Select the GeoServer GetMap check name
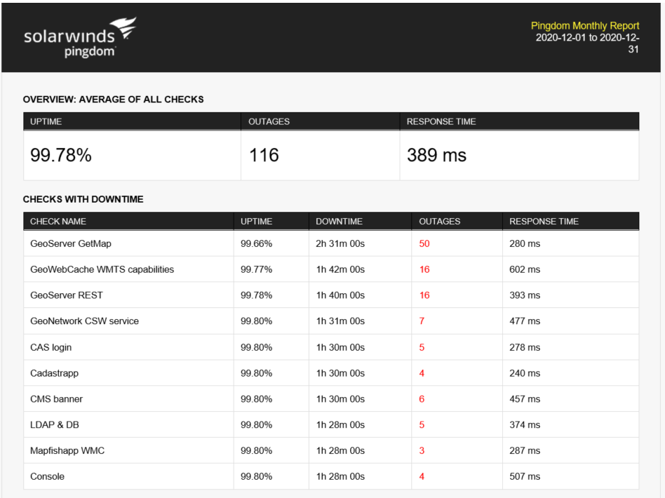 click(71, 244)
